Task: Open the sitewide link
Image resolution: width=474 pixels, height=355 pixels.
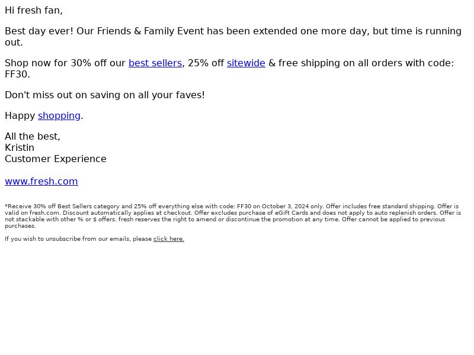Action: (x=246, y=63)
